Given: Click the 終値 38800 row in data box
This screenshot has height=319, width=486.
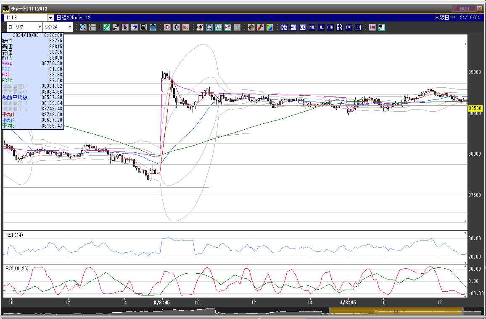Looking at the screenshot, I should [32, 58].
